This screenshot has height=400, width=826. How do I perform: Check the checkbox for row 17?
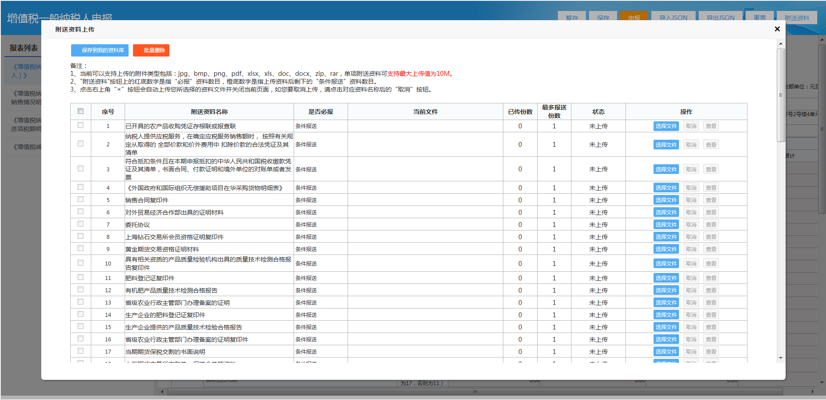point(80,351)
